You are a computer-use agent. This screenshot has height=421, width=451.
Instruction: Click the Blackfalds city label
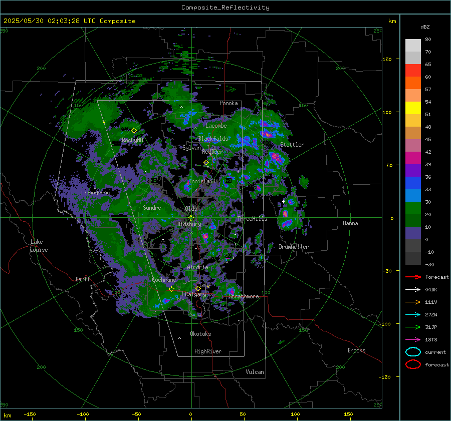tap(213, 139)
